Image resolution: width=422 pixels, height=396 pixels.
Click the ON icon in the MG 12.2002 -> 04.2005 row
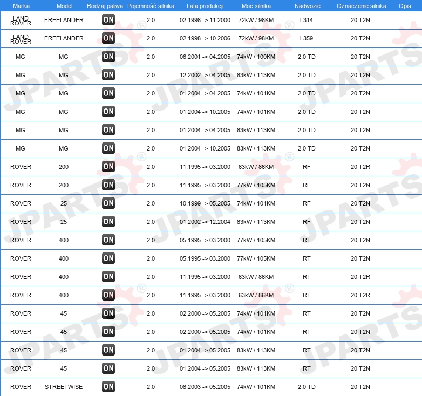pyautogui.click(x=108, y=74)
